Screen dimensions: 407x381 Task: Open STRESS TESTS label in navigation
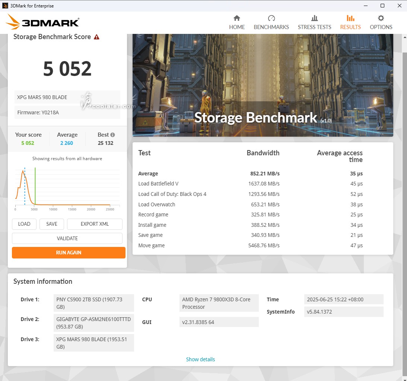pyautogui.click(x=314, y=27)
